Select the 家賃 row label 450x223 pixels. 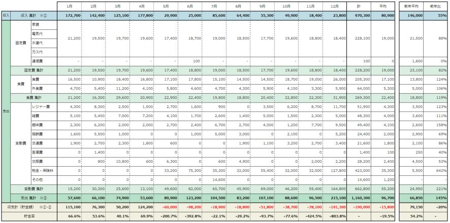pos(44,25)
